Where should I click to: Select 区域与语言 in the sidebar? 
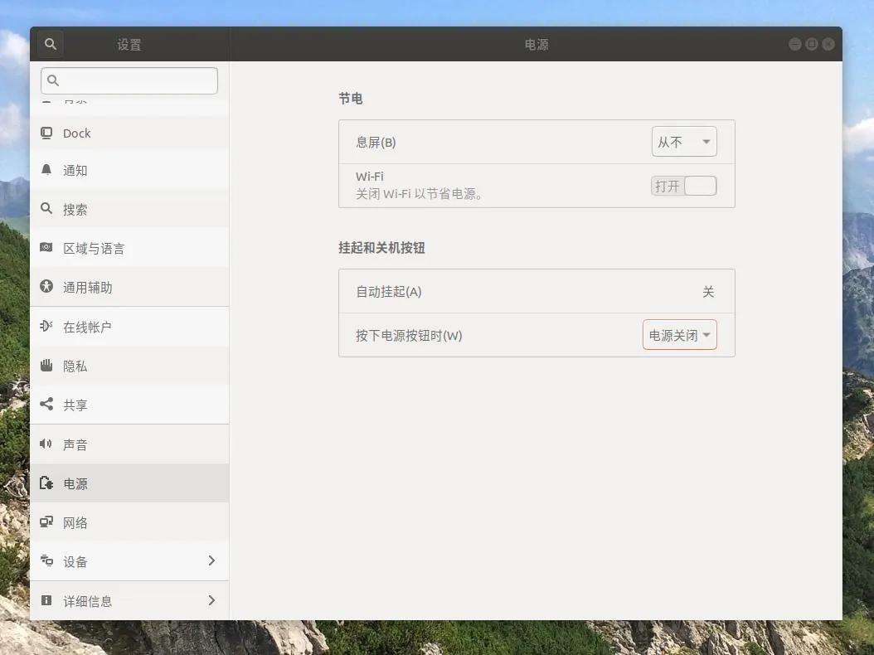(x=129, y=248)
